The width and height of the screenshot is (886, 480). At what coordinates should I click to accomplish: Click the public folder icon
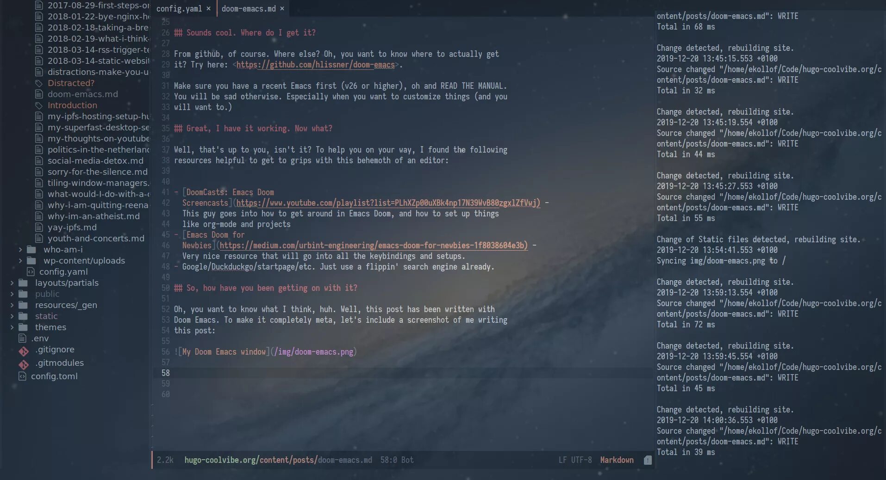23,294
